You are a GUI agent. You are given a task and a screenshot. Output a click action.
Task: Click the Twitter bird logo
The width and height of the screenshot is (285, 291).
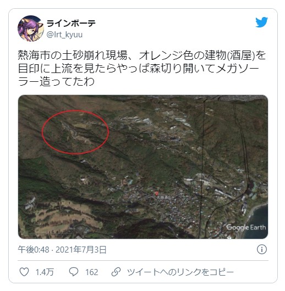coord(261,23)
